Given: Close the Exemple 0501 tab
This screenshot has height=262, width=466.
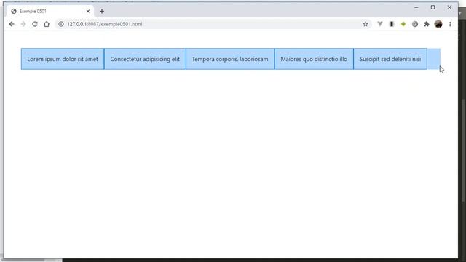Looking at the screenshot, I should point(88,12).
